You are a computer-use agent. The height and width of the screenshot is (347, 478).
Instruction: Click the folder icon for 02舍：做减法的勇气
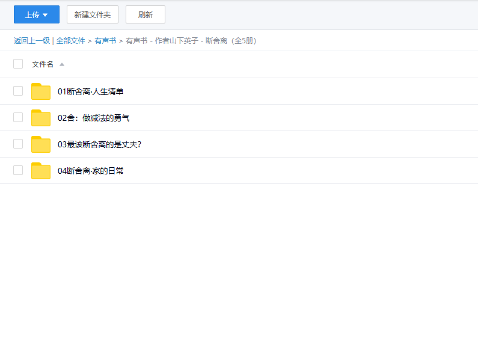pyautogui.click(x=41, y=118)
